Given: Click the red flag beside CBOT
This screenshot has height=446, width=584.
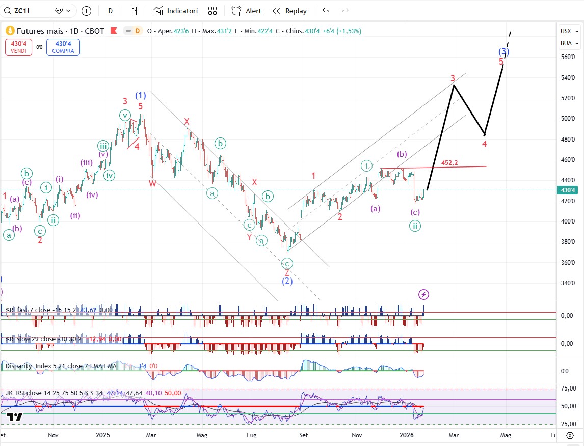Looking at the screenshot, I should click(113, 31).
